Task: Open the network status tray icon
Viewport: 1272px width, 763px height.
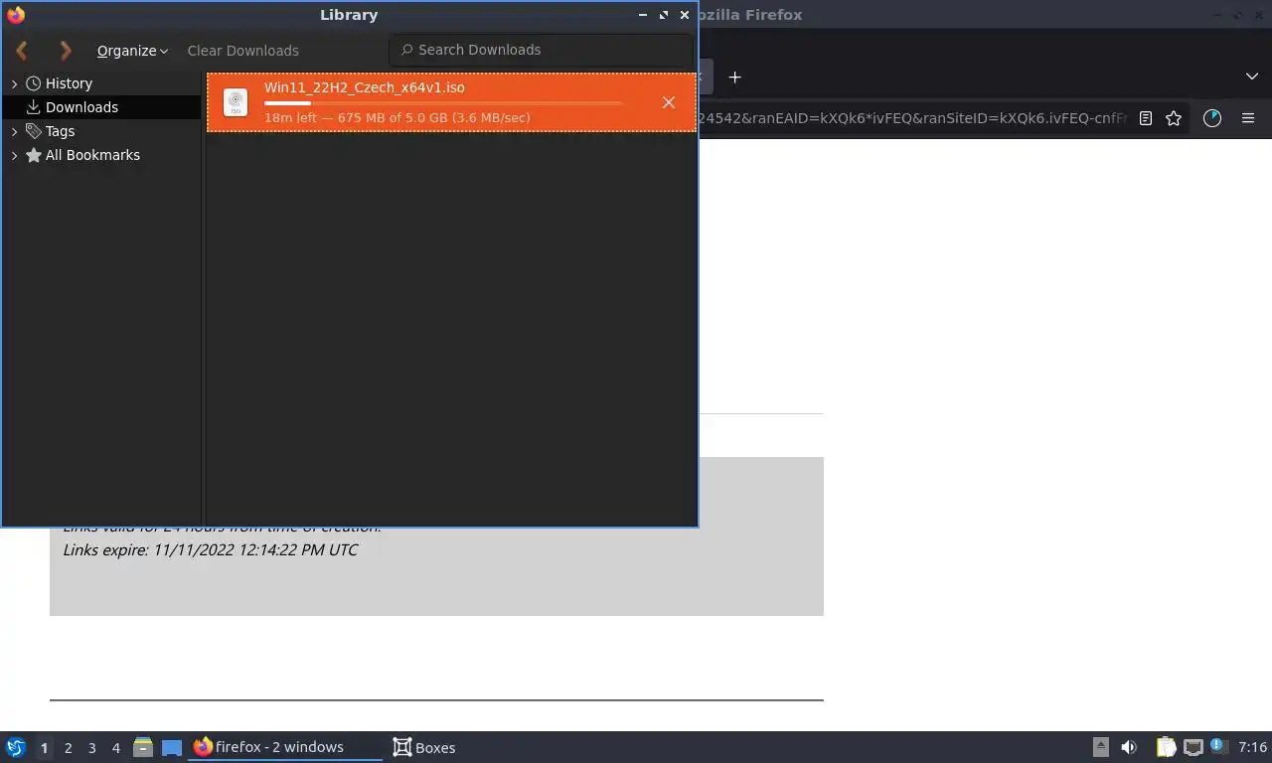Action: [1192, 747]
